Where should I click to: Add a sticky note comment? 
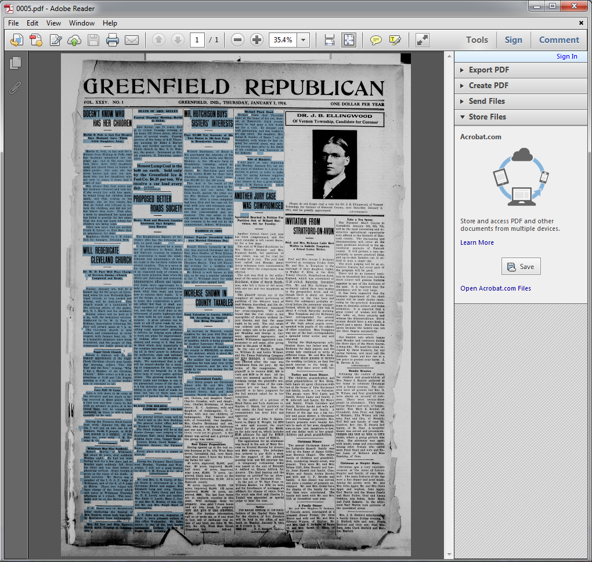pos(376,39)
